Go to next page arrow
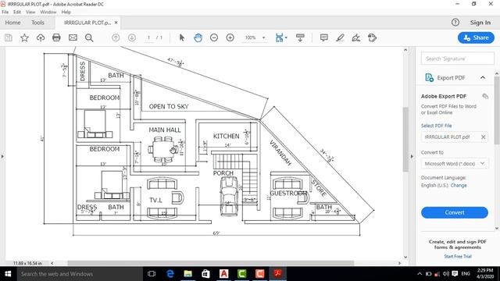Screen dimensions: 500x281 pos(132,38)
